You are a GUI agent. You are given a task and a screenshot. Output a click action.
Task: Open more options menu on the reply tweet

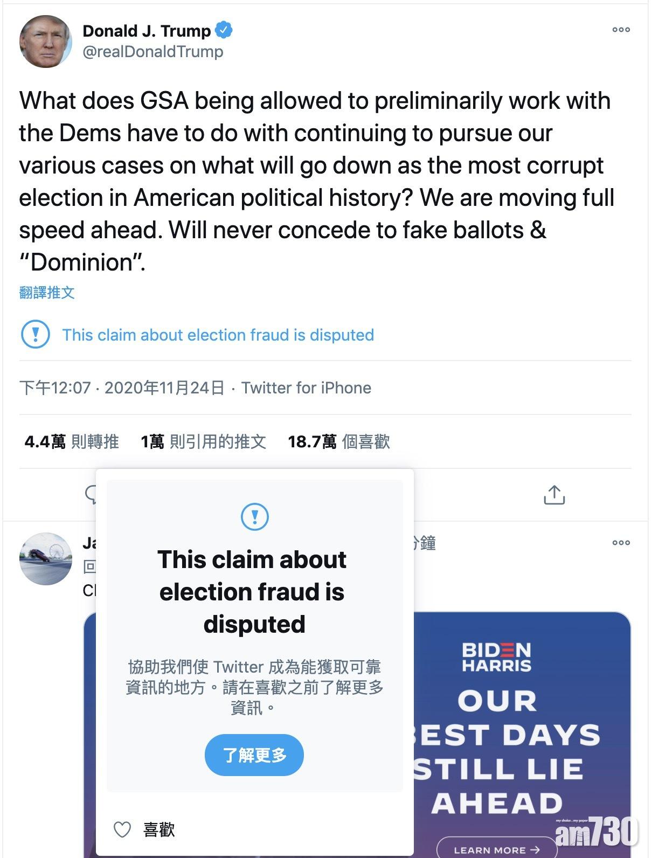pyautogui.click(x=621, y=543)
